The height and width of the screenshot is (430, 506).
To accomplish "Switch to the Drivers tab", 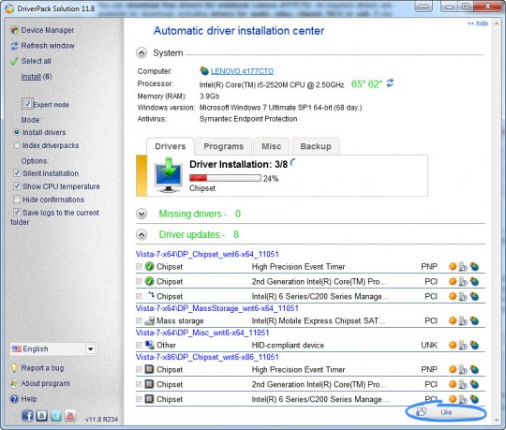I will (171, 146).
